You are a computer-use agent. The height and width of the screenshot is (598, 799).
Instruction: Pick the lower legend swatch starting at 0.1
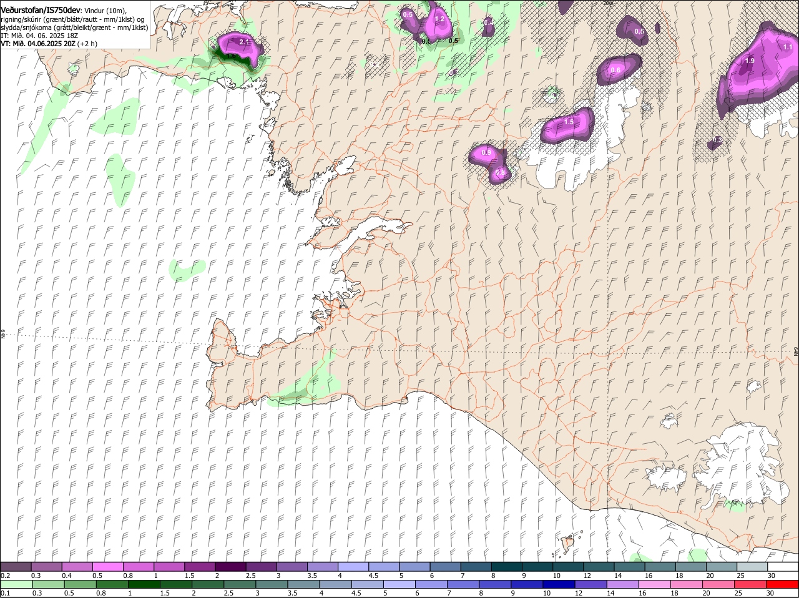coord(16,584)
